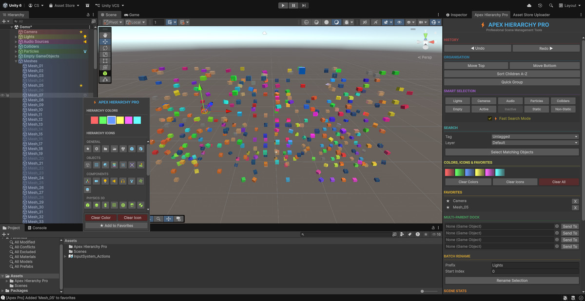The image size is (585, 301).
Task: Click the cloud services icon
Action: coord(529,5)
